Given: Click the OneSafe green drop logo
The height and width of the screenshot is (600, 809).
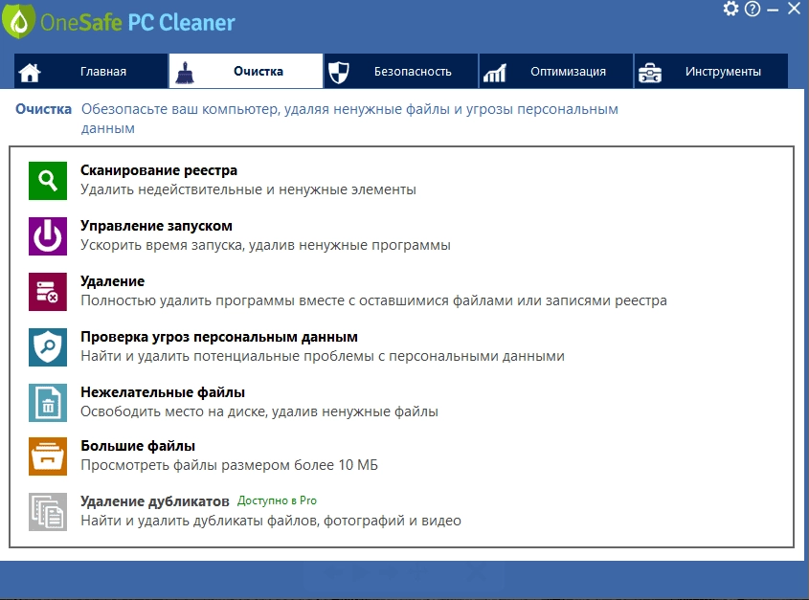Looking at the screenshot, I should (18, 22).
